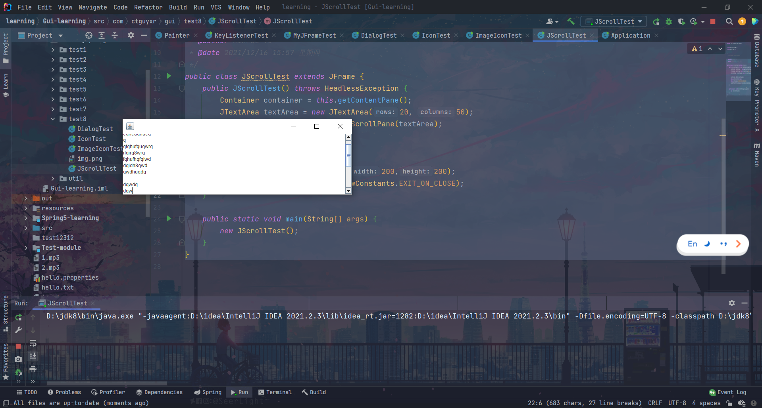Click the Select Opened File target icon
Viewport: 762px width, 408px height.
pos(89,35)
